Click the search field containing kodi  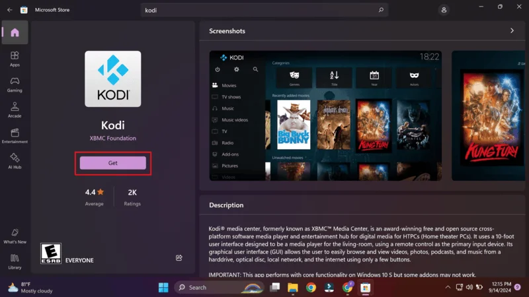click(x=264, y=10)
